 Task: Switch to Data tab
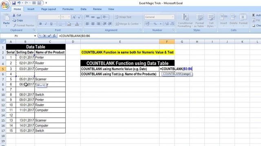[x=83, y=9]
